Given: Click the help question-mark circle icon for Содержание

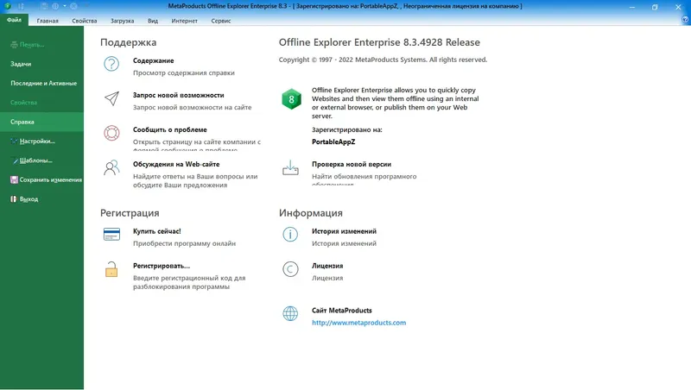Looking at the screenshot, I should point(111,64).
